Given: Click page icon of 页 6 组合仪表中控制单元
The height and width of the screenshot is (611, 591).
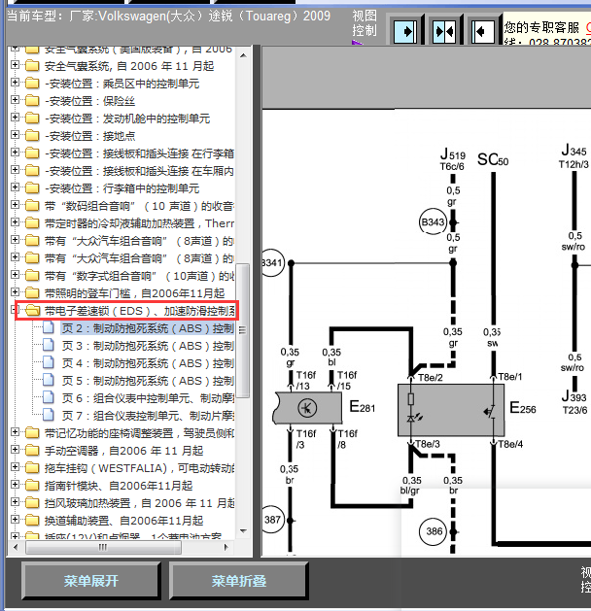Looking at the screenshot, I should pyautogui.click(x=49, y=398).
